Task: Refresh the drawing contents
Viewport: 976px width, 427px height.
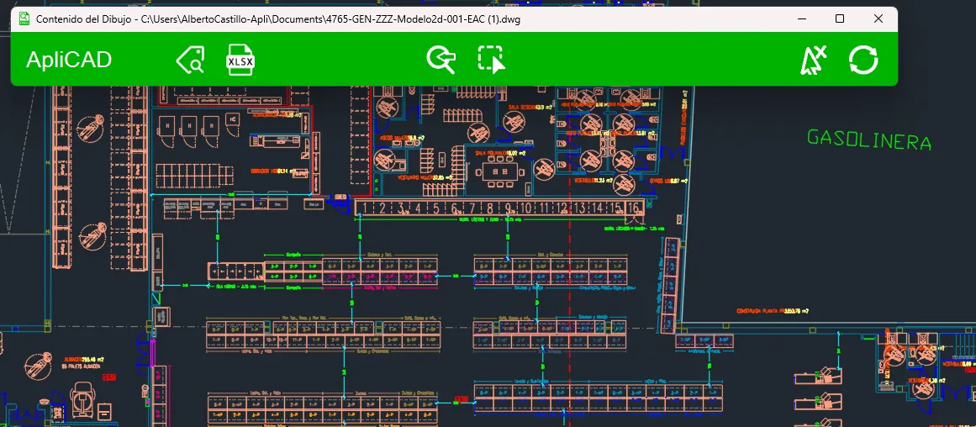Action: [x=863, y=61]
